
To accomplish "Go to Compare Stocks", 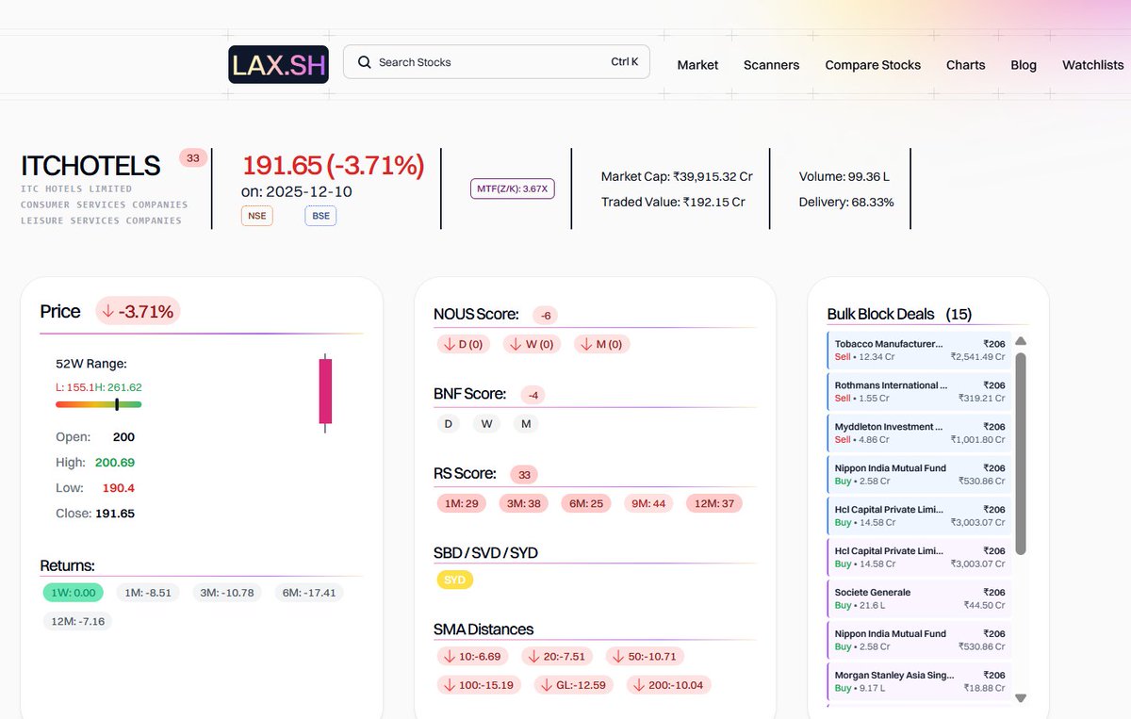I will click(x=873, y=65).
